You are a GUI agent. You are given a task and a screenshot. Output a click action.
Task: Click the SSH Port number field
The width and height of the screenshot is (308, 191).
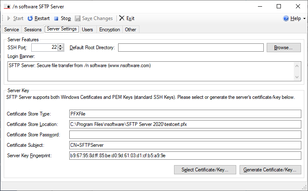(45, 47)
